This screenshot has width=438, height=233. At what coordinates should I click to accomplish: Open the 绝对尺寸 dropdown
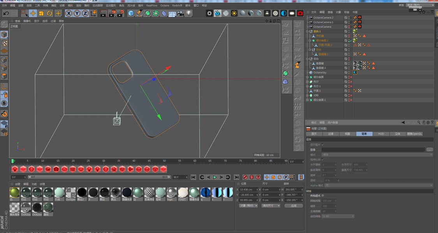tap(271, 206)
